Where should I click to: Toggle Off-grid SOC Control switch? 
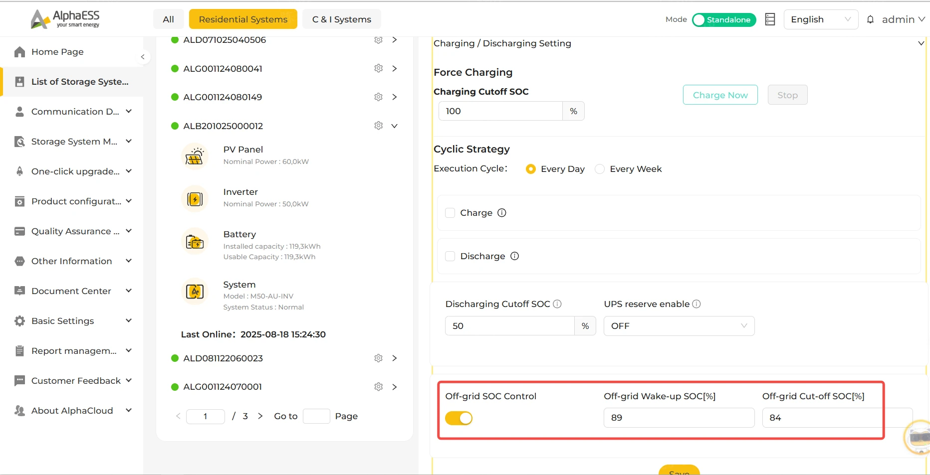pos(459,418)
